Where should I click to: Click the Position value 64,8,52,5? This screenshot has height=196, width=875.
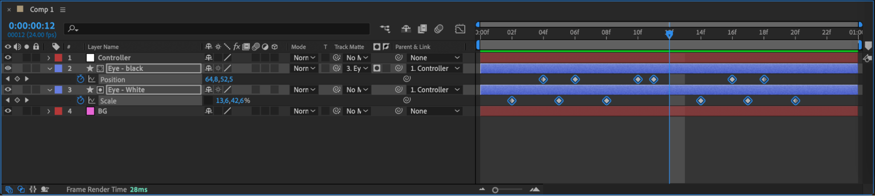(x=219, y=79)
